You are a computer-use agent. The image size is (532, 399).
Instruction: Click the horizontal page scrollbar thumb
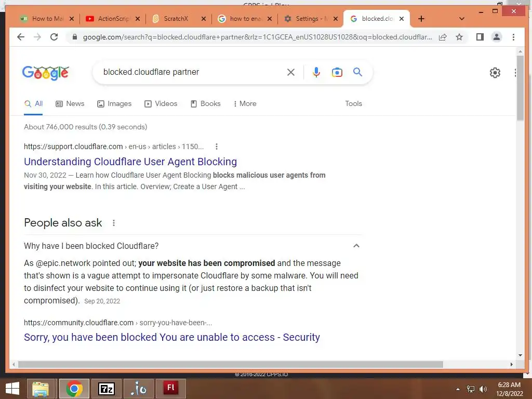click(231, 364)
